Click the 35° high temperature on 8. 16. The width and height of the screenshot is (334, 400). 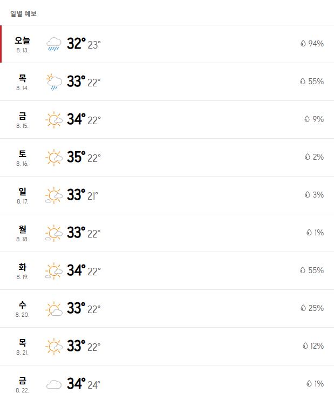(76, 157)
